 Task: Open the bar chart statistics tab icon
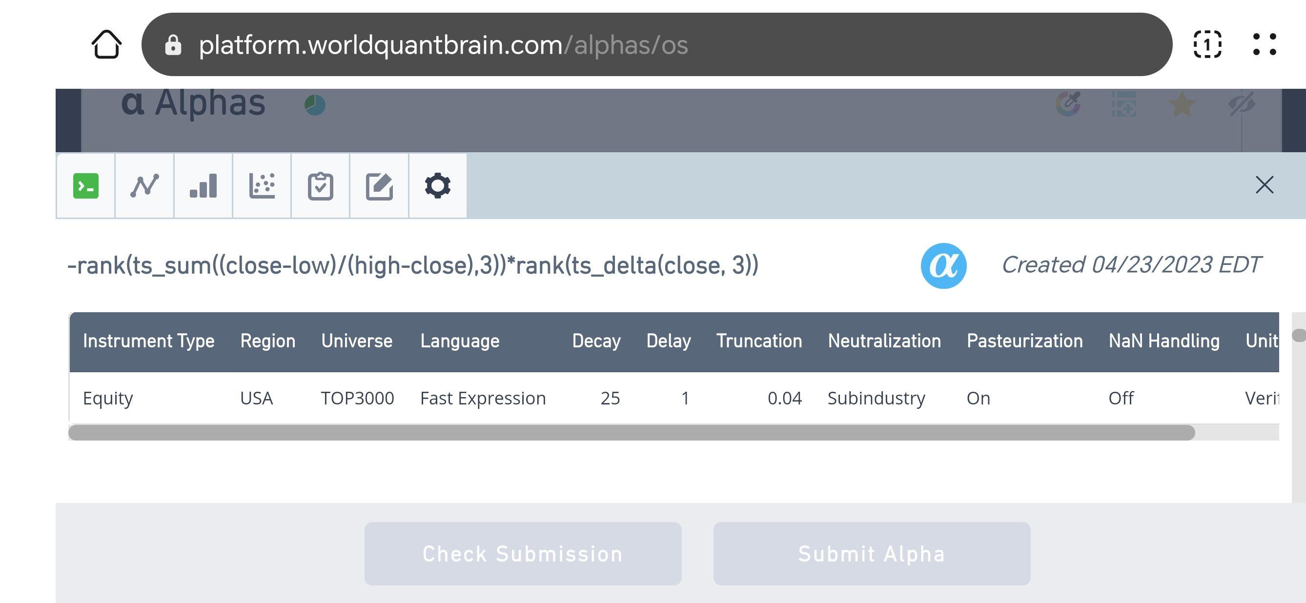coord(204,185)
